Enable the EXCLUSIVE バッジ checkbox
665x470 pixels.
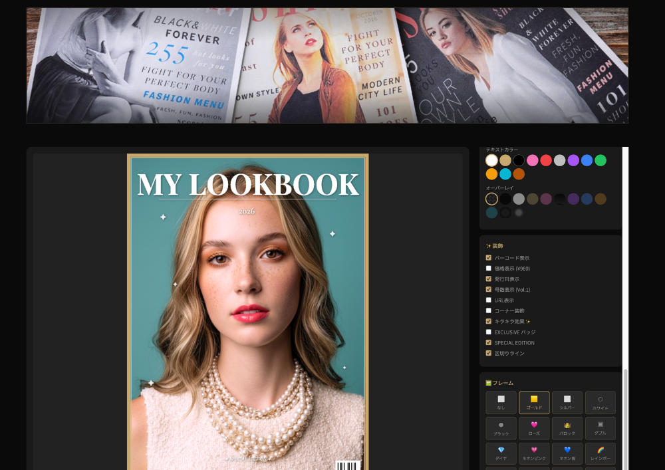(x=489, y=332)
